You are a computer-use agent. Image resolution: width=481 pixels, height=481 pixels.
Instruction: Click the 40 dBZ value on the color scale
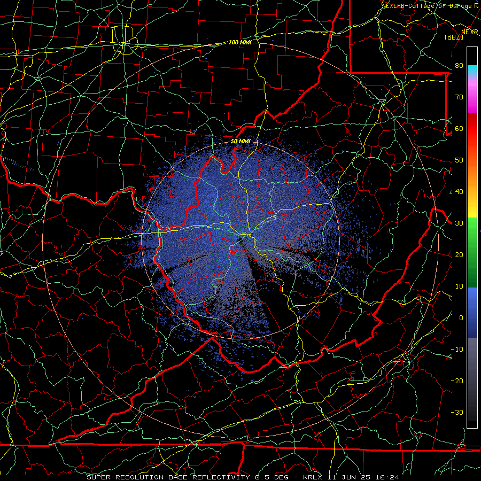click(459, 192)
